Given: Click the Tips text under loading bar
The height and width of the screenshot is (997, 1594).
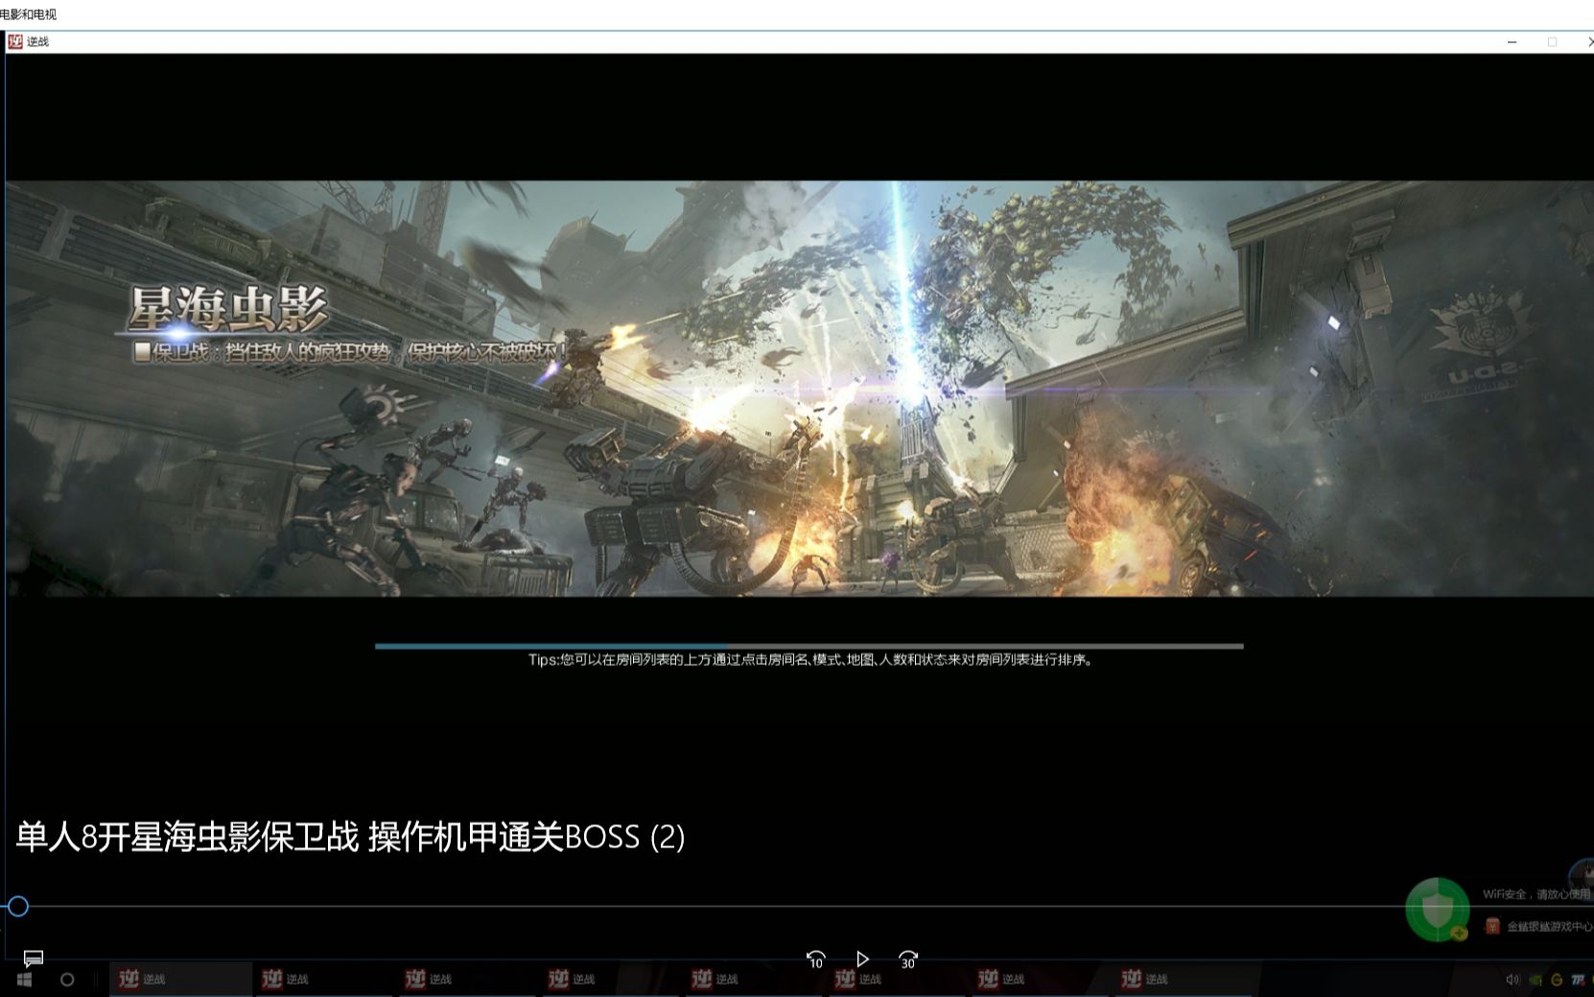Looking at the screenshot, I should coord(811,660).
